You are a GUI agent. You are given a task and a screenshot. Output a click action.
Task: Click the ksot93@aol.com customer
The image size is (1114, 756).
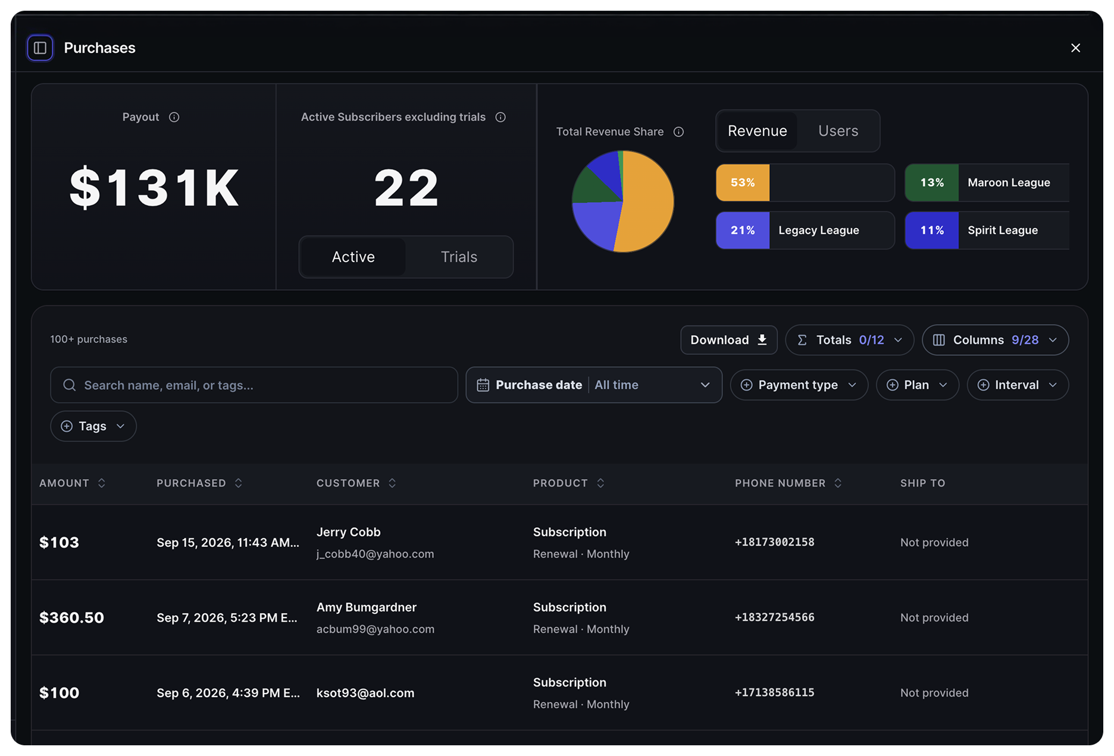pyautogui.click(x=365, y=693)
